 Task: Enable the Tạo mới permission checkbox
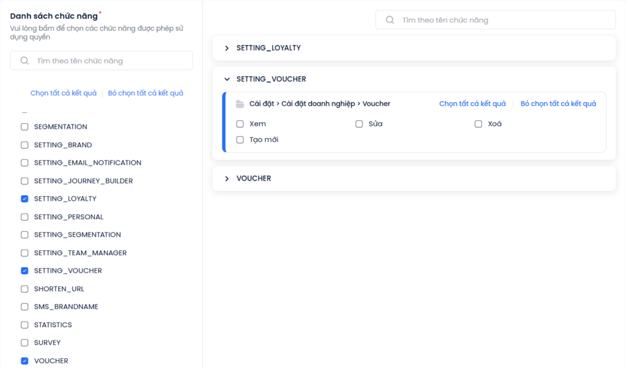[x=240, y=140]
